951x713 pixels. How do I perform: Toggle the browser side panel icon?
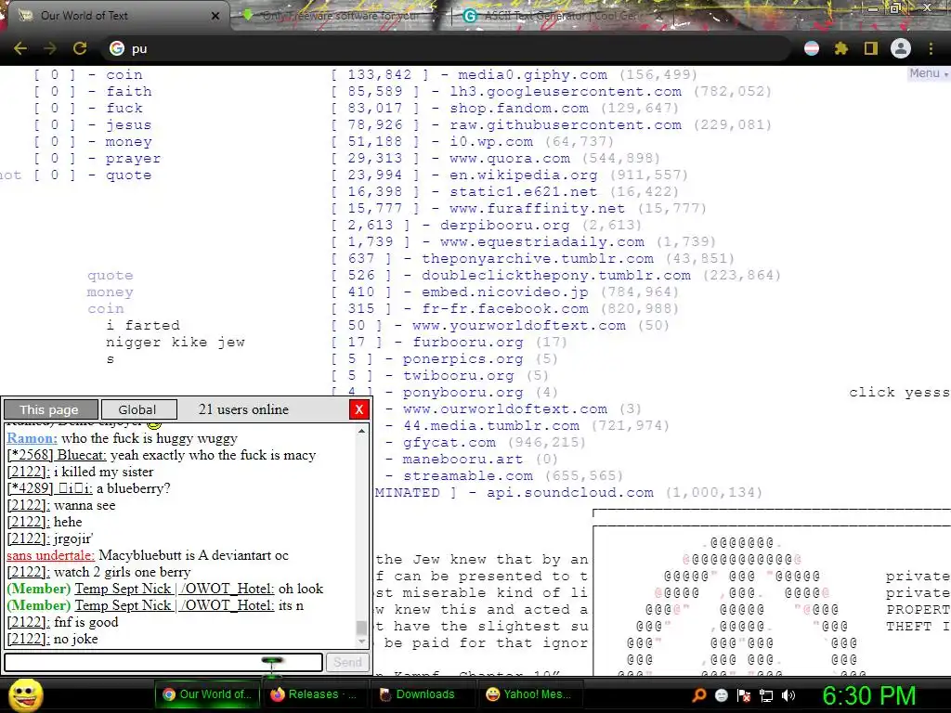(871, 48)
